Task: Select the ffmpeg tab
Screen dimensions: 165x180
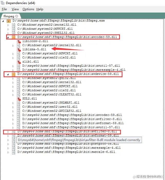Action: pos(9,16)
